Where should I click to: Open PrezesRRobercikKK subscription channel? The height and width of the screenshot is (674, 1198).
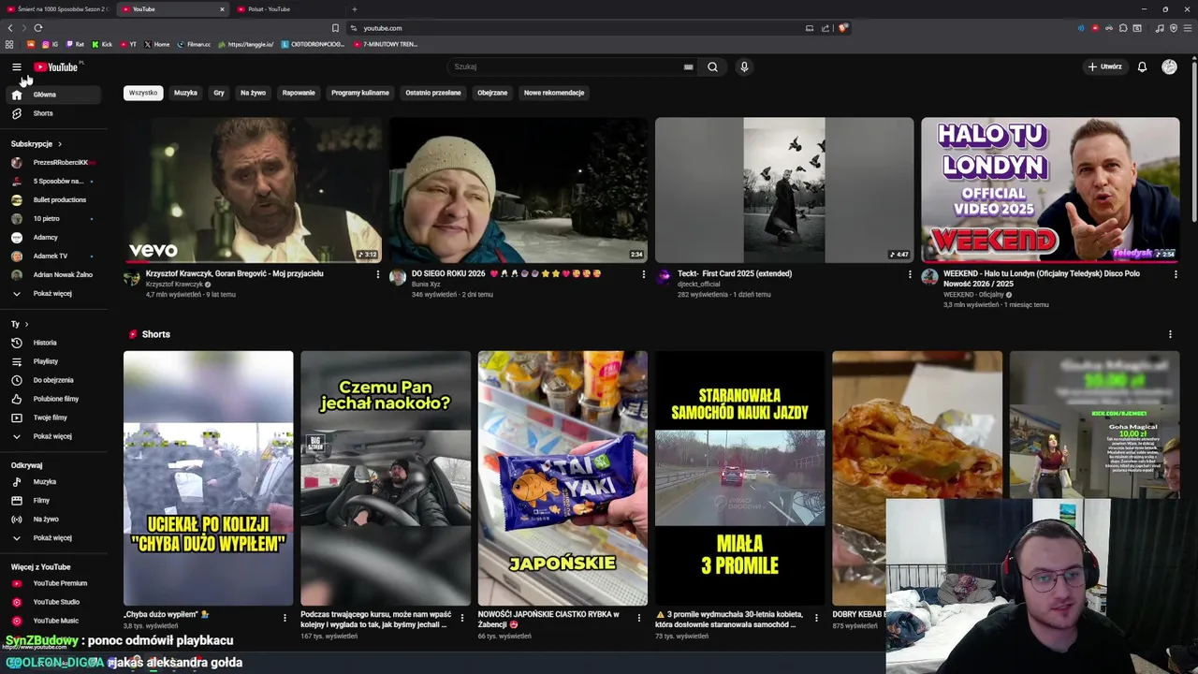tap(51, 162)
